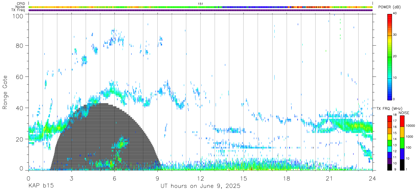Click the '40' label on the power scale
Screen dimensions: 419x193
click(395, 14)
